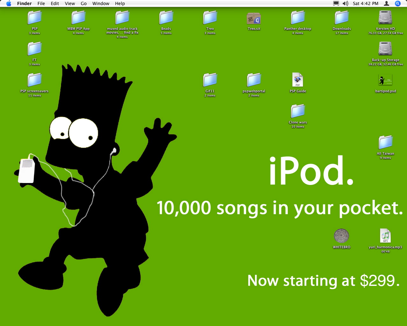407x326 pixels.
Task: Open the Edit menu
Action: (x=55, y=4)
